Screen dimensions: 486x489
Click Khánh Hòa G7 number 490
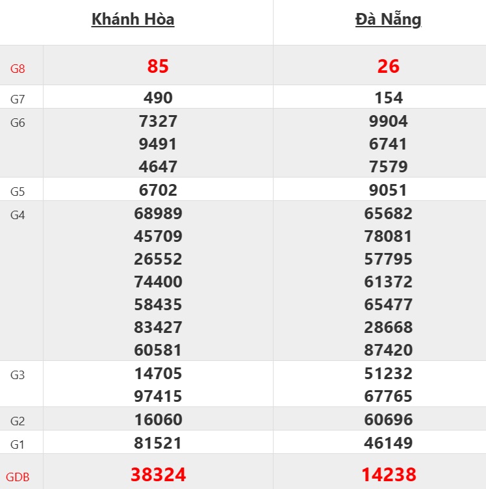pyautogui.click(x=158, y=98)
